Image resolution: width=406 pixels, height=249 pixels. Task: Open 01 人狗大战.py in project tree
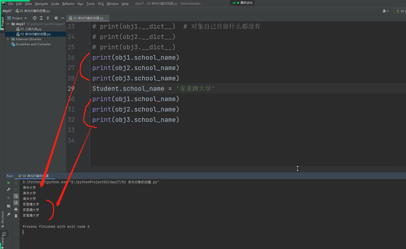point(31,29)
